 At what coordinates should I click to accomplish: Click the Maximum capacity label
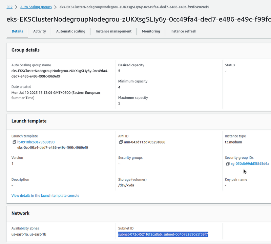tap(133, 97)
